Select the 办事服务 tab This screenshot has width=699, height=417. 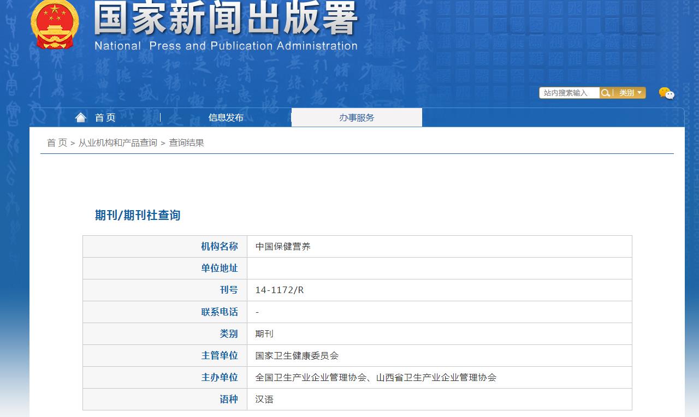click(x=356, y=116)
